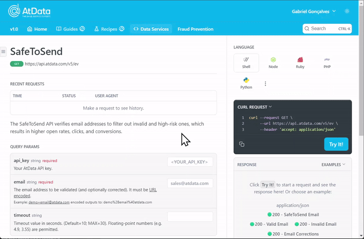Choose the 200 - Valid Email example
Image resolution: width=364 pixels, height=239 pixels.
click(269, 224)
